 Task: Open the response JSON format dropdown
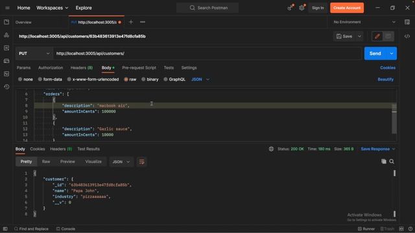coord(121,162)
